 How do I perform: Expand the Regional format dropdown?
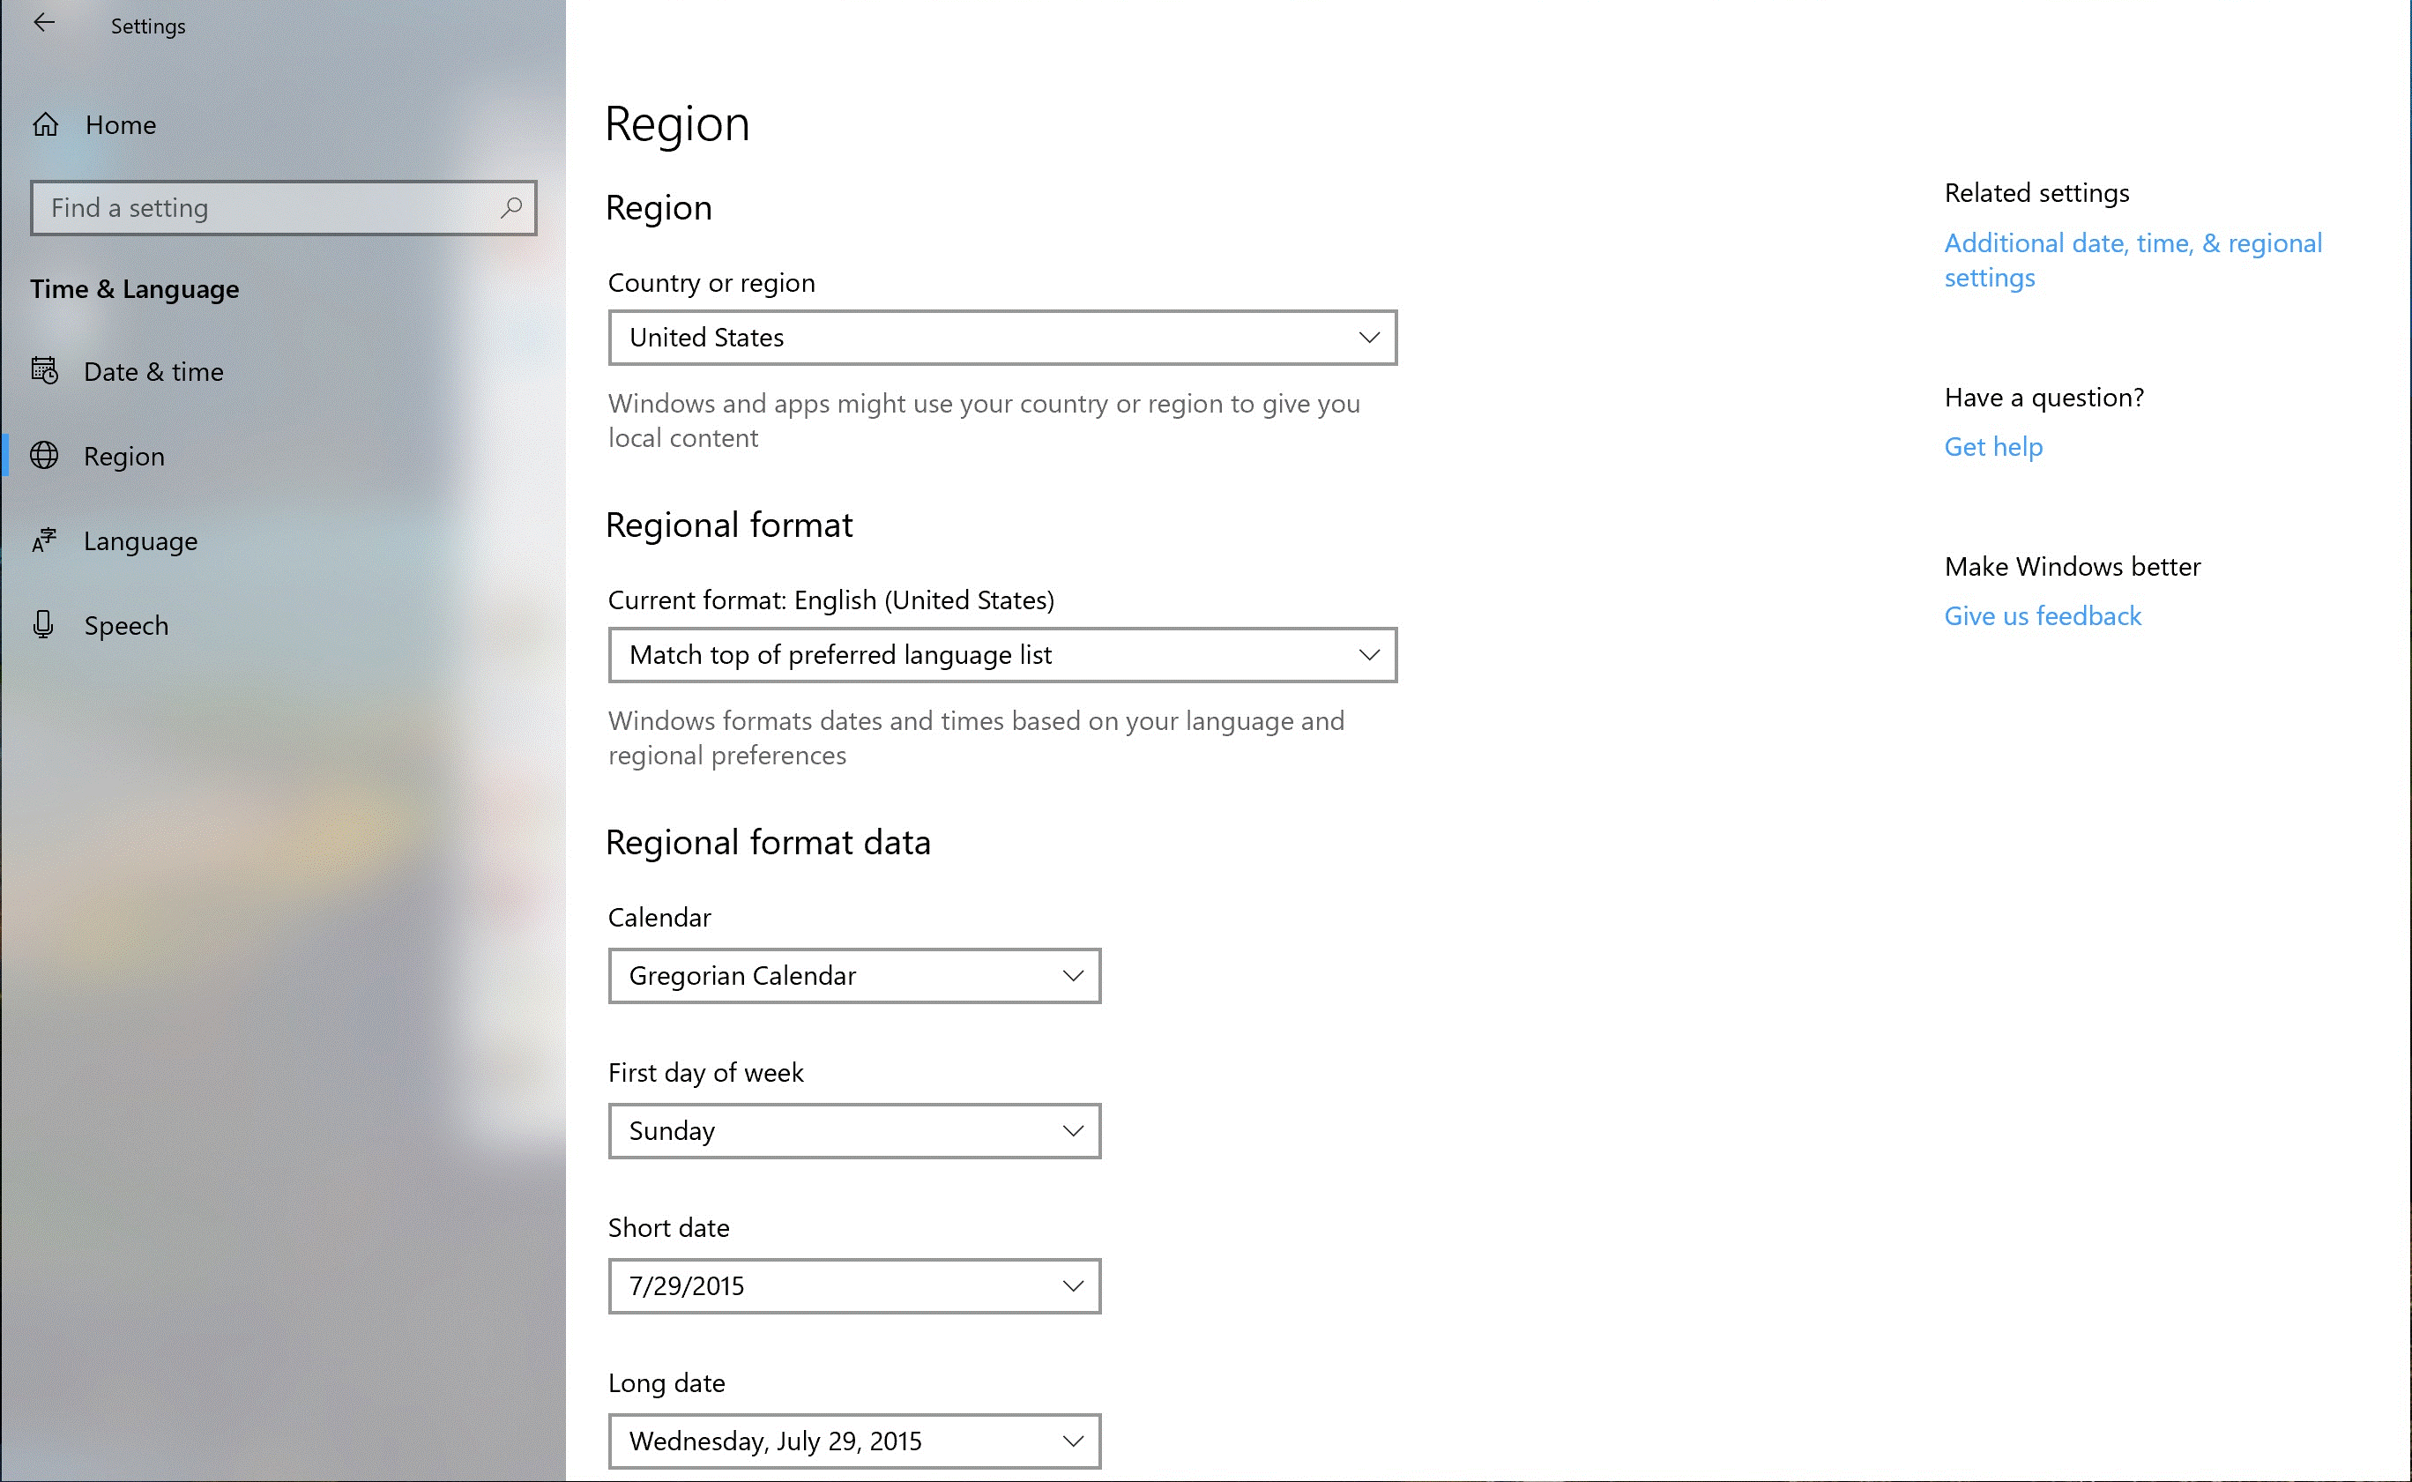(x=1002, y=655)
